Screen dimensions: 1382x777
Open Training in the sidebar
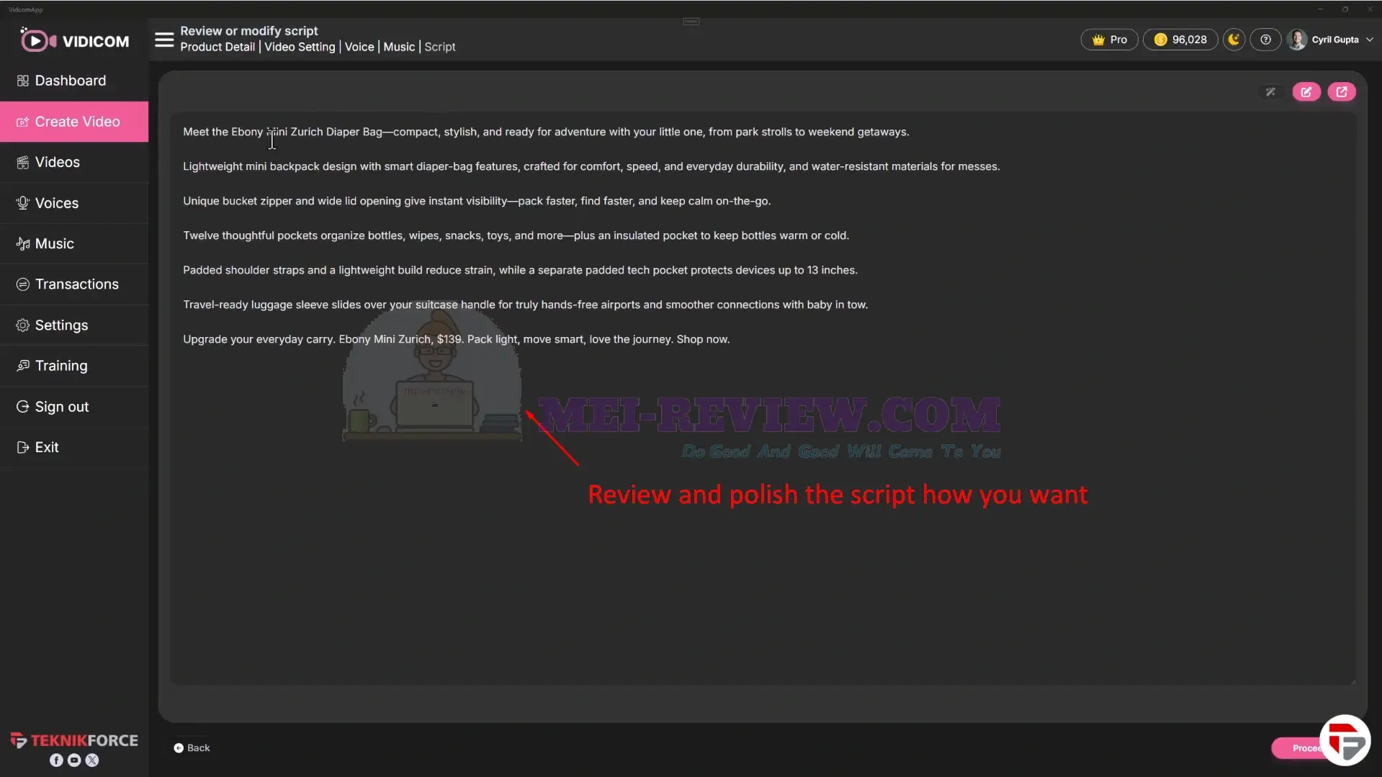click(x=74, y=366)
